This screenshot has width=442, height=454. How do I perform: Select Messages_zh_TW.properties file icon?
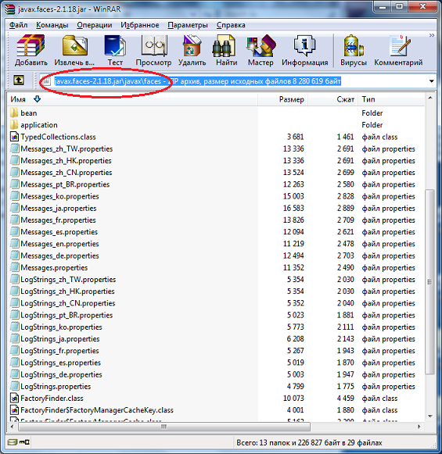coord(14,148)
